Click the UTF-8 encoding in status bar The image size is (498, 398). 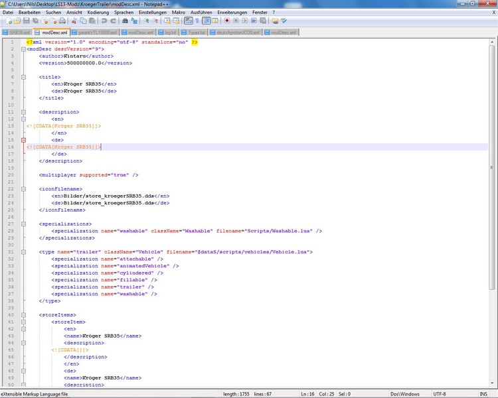(x=440, y=394)
